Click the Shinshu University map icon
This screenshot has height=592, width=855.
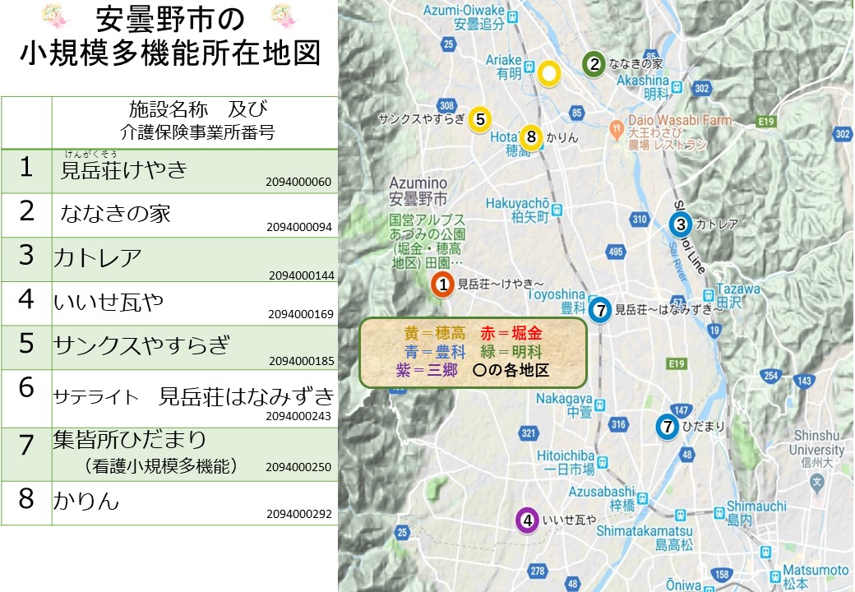[x=816, y=479]
